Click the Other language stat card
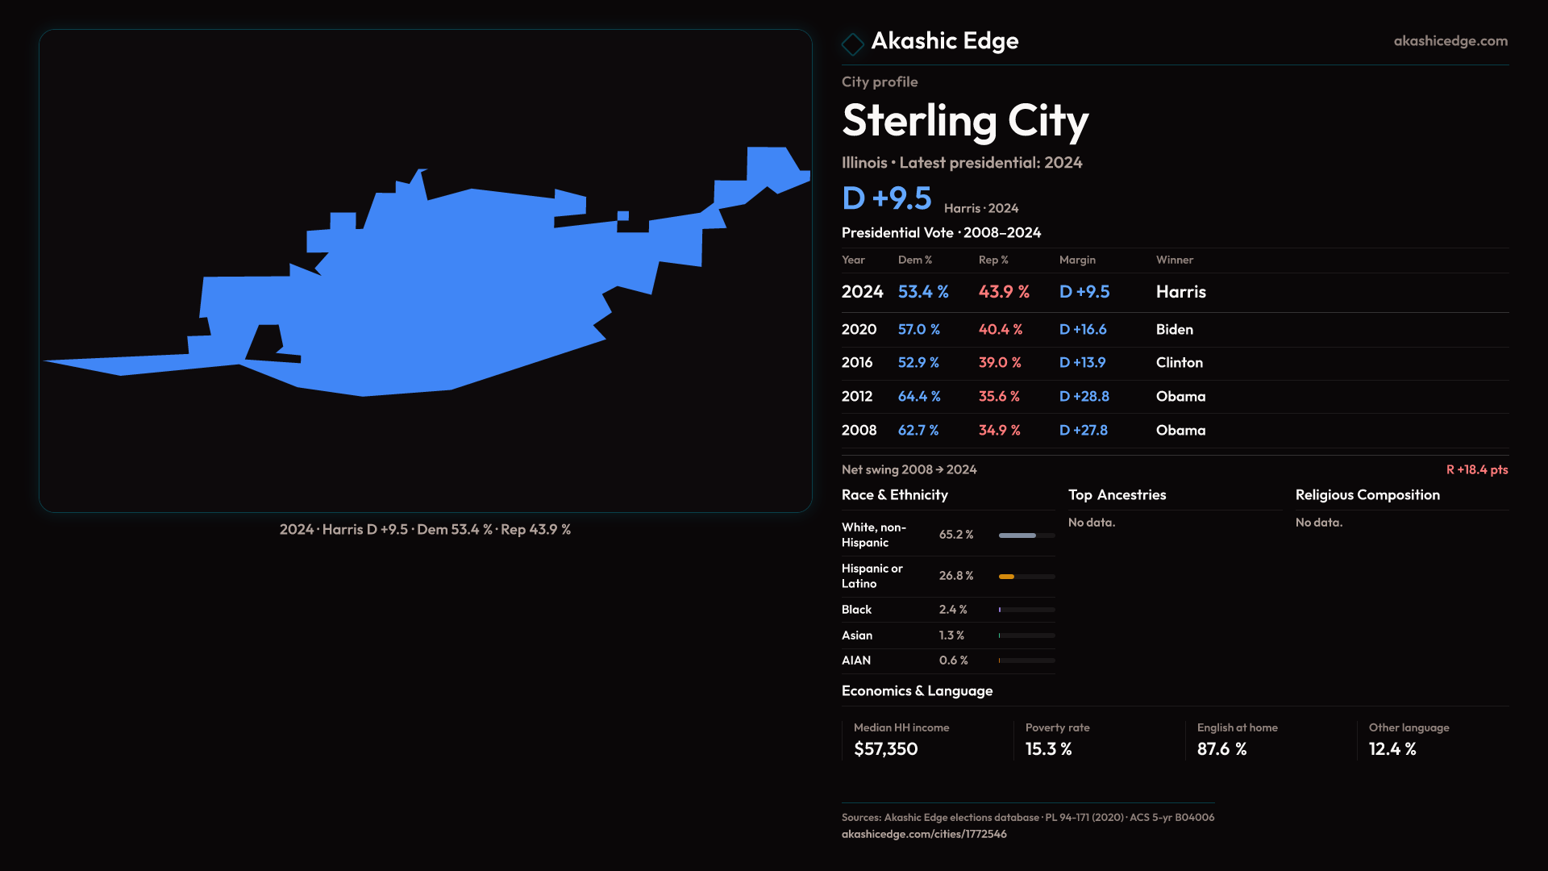This screenshot has width=1548, height=871. tap(1408, 740)
